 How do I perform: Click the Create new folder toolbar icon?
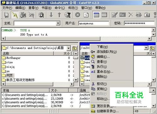coord(147,15)
